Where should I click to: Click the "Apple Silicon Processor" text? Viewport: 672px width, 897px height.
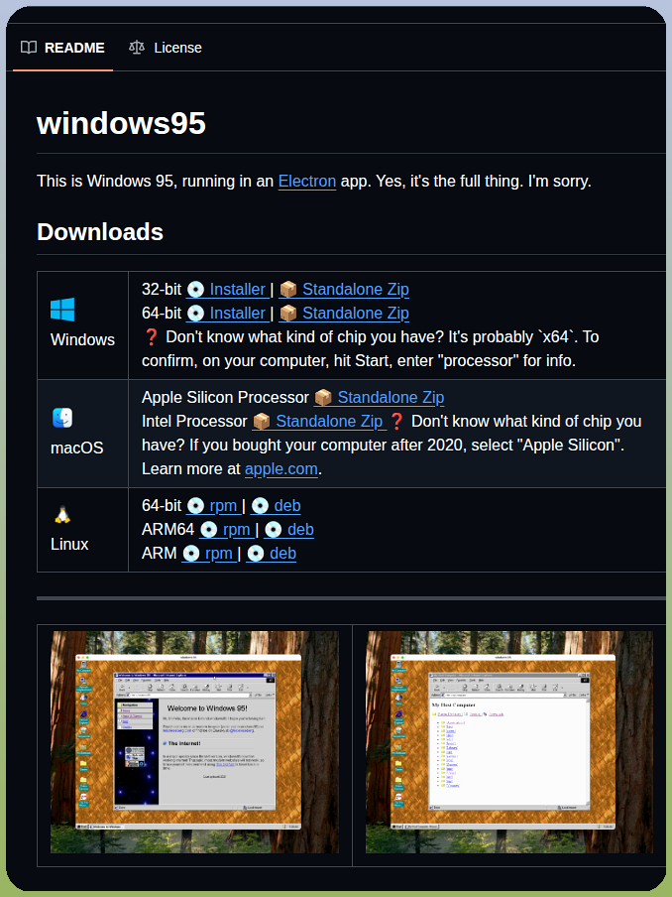pos(225,398)
